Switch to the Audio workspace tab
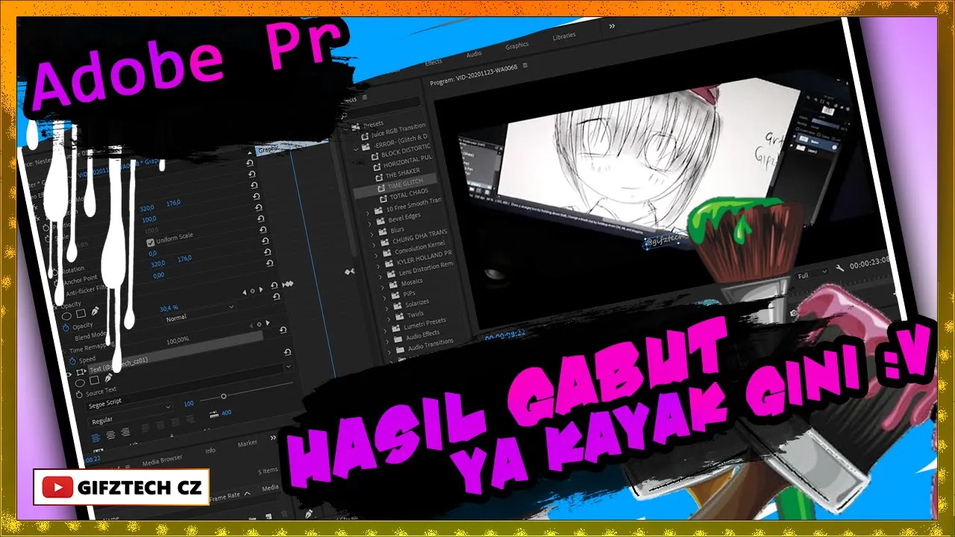Viewport: 955px width, 537px height. pyautogui.click(x=474, y=54)
